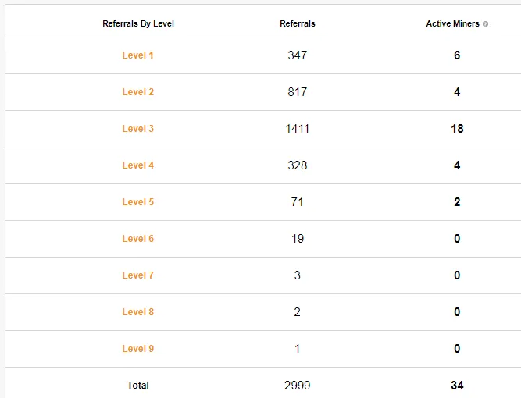Viewport: 521px width, 398px height.
Task: Select Level 7 referrals count 3
Action: click(x=298, y=275)
